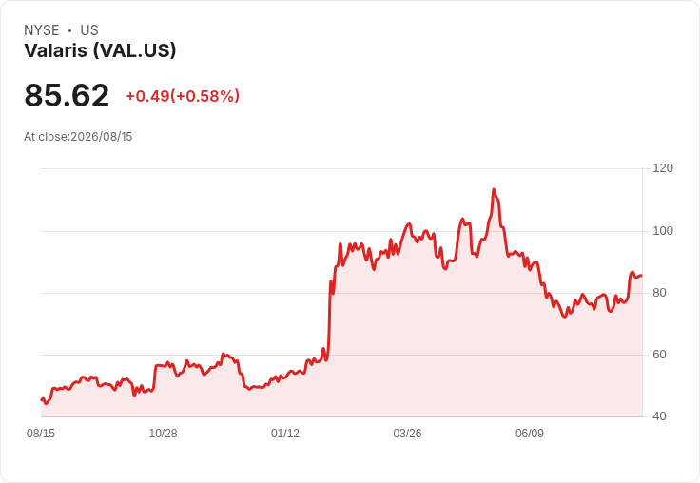Click the rightmost end of the price line
Screen dimensions: 700x483
(642, 276)
